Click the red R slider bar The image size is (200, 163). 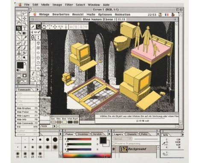(79, 139)
